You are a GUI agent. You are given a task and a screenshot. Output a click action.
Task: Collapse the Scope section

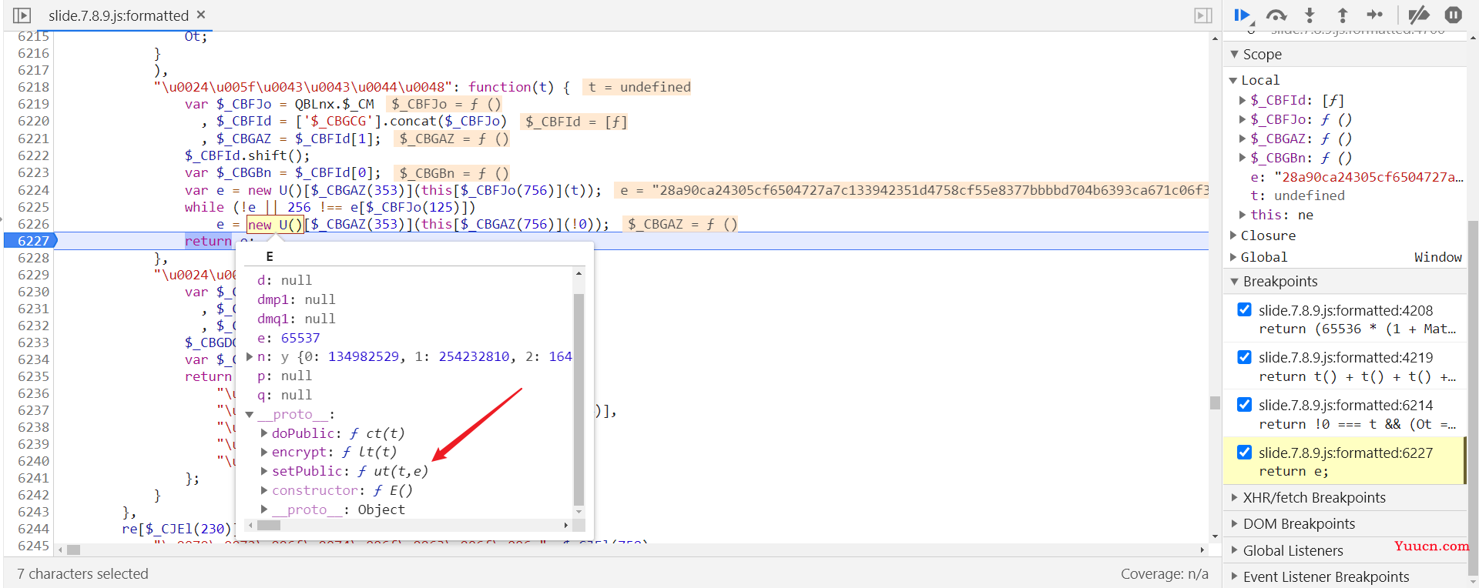click(x=1235, y=55)
